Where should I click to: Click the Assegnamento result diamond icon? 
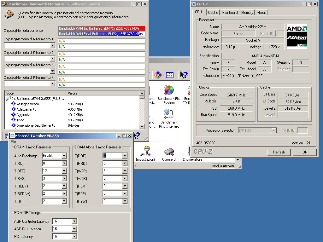point(14,104)
